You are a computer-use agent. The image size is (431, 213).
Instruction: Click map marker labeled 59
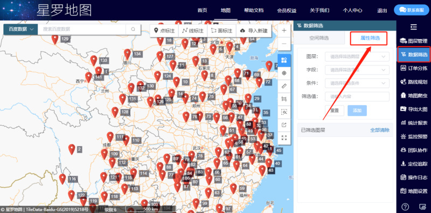(233, 189)
